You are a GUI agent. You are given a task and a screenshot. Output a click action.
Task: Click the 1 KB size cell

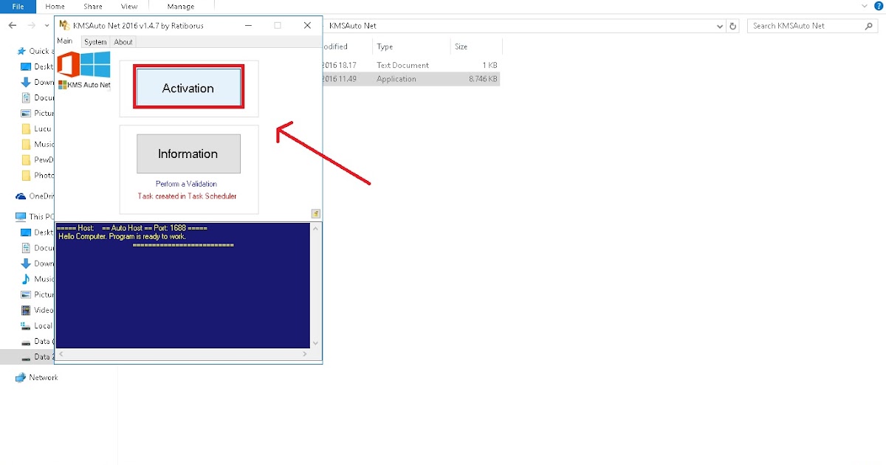click(x=490, y=65)
